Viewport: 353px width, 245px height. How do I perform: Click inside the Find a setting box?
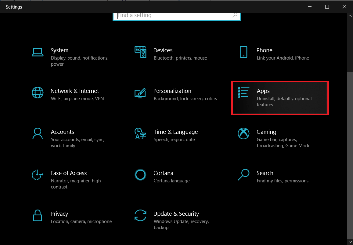tap(176, 15)
